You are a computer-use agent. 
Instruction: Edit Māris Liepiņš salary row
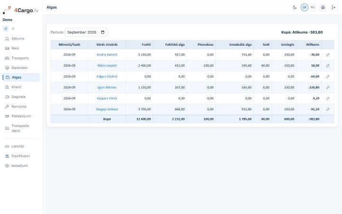328,66
